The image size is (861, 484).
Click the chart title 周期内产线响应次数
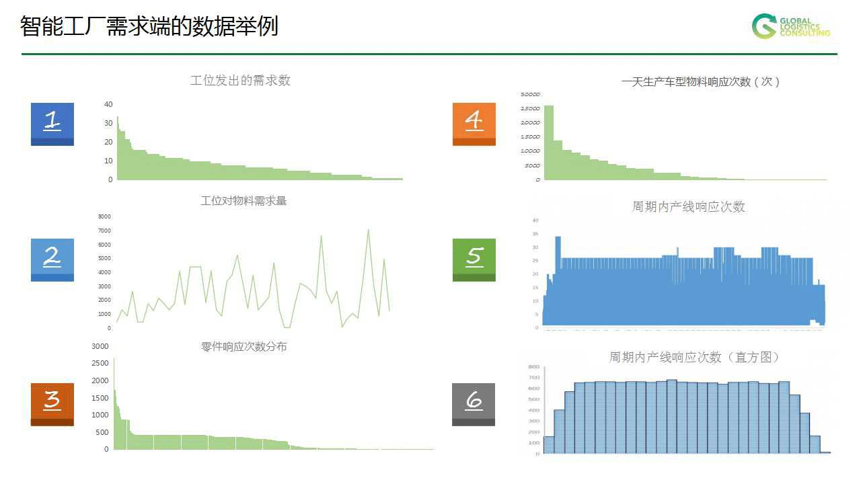[688, 207]
